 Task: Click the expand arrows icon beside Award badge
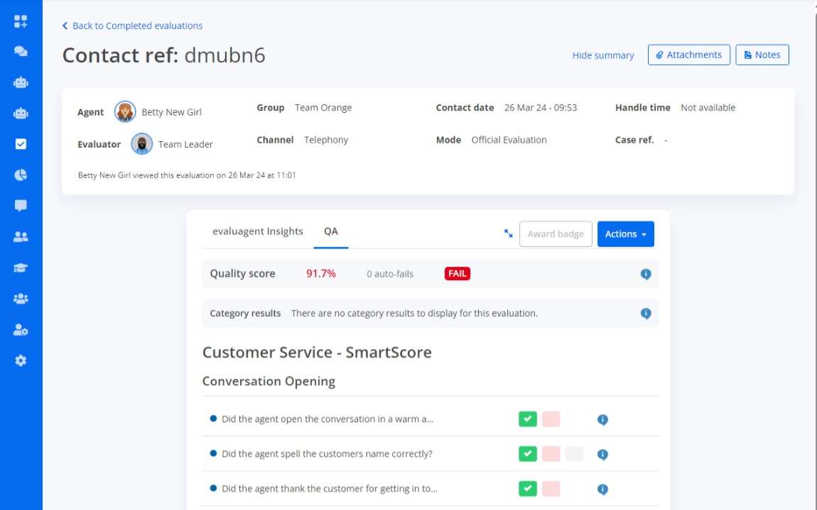point(509,233)
